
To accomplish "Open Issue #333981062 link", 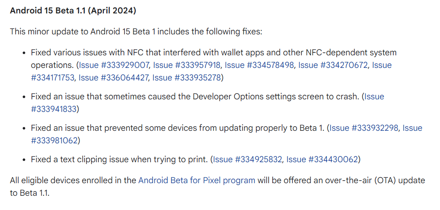I will 54,140.
